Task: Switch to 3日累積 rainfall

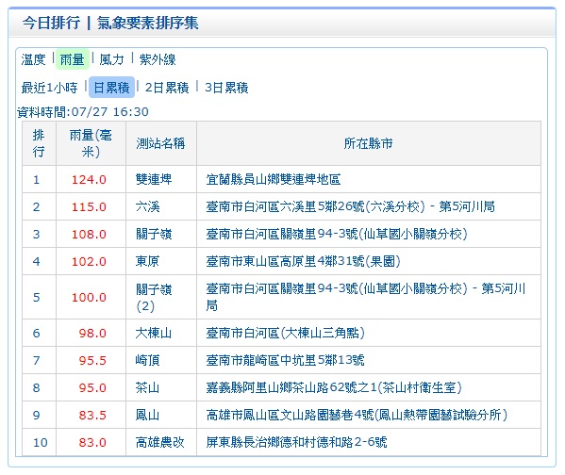Action: tap(226, 88)
